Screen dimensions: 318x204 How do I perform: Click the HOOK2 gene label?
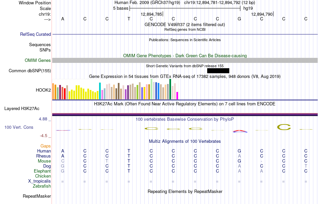[43, 90]
